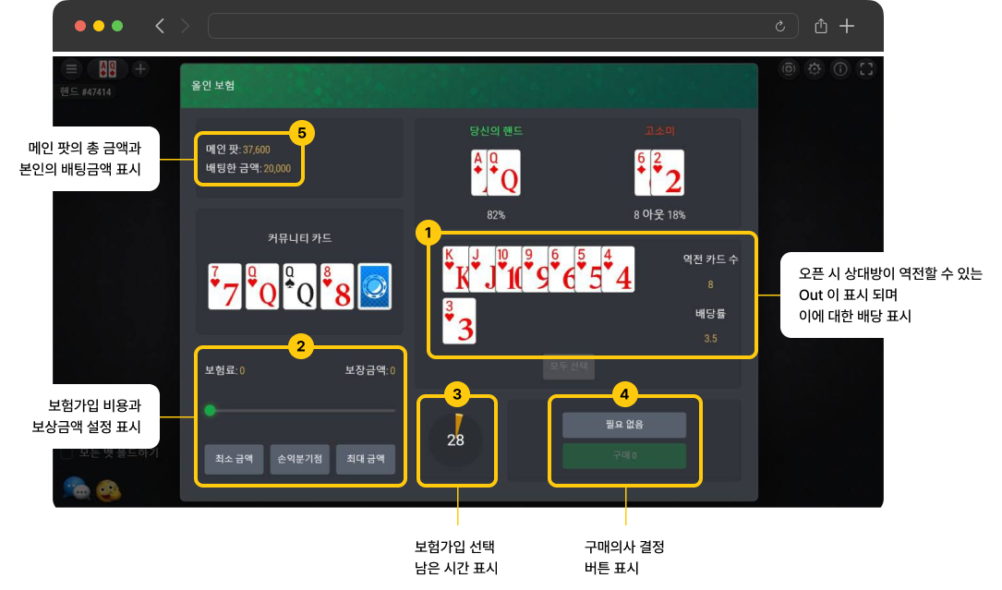Viewport: 1002px width, 590px height.
Task: Choose 필요 없음 to decline insurance
Action: tap(624, 425)
